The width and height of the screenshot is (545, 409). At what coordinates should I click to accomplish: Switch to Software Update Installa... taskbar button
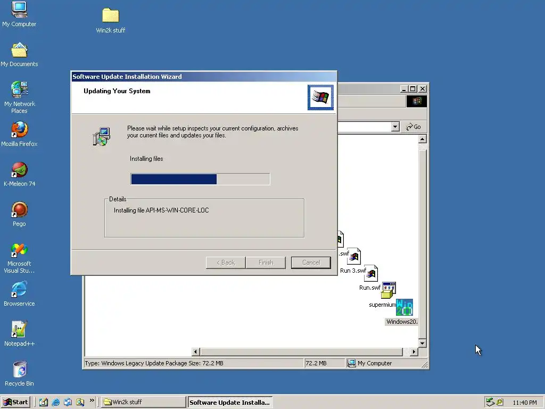(x=230, y=402)
